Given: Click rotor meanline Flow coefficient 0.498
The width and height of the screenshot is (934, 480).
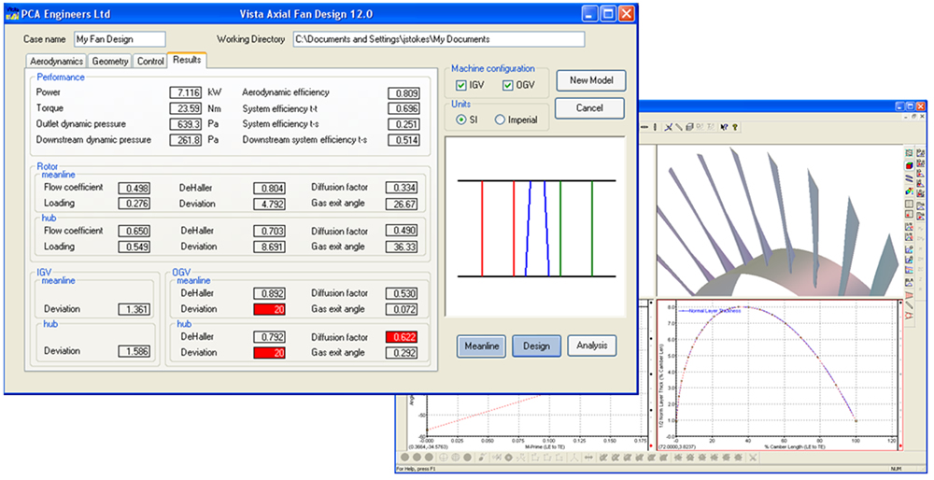Looking at the screenshot, I should click(x=134, y=189).
